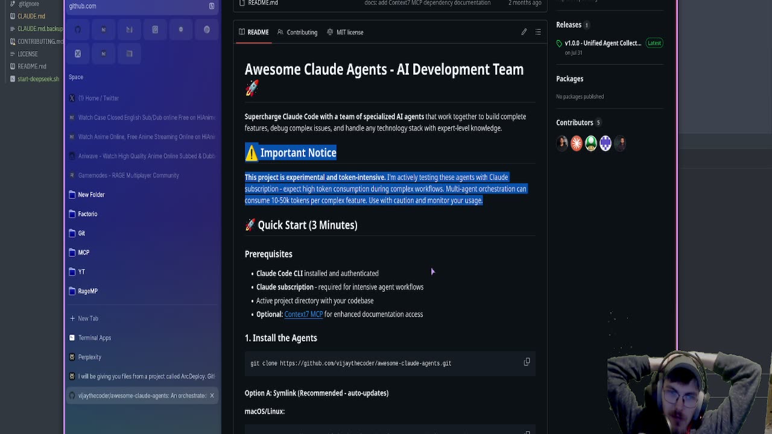Open a New Tab from sidebar
Screen dimensions: 772x434
coord(143,318)
